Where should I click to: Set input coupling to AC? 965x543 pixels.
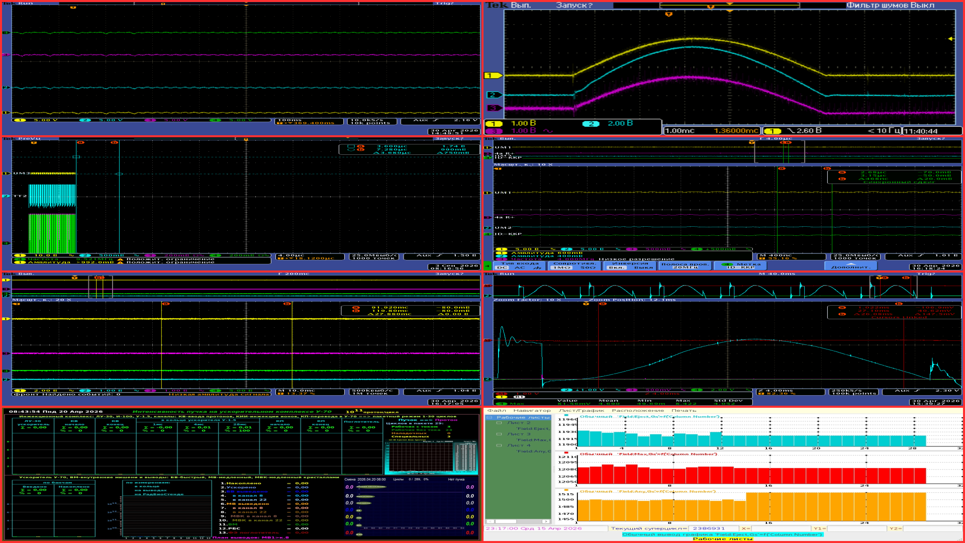coord(520,267)
